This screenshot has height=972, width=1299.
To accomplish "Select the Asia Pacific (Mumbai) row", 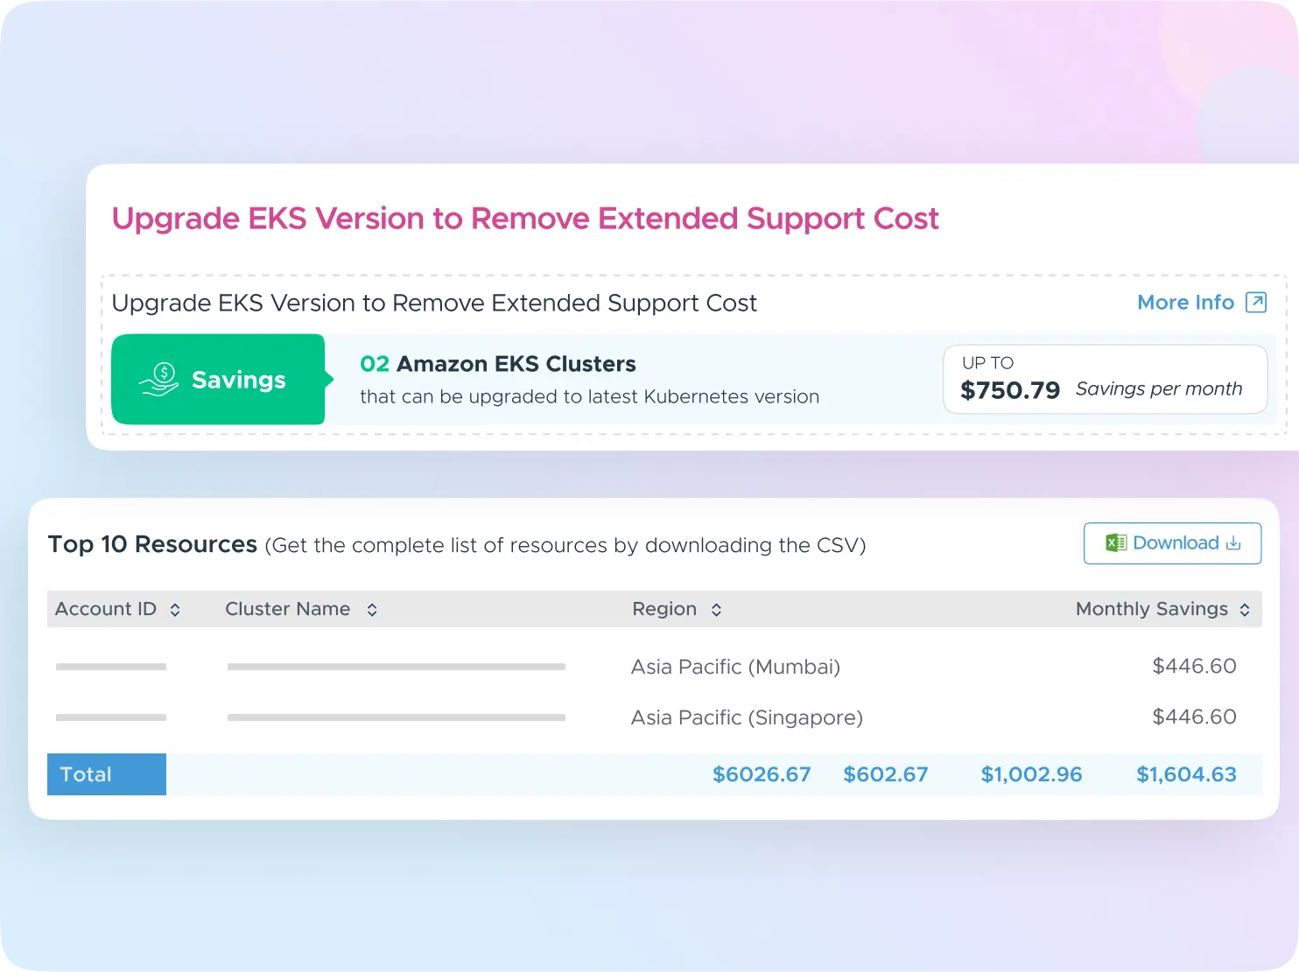I will 735,667.
